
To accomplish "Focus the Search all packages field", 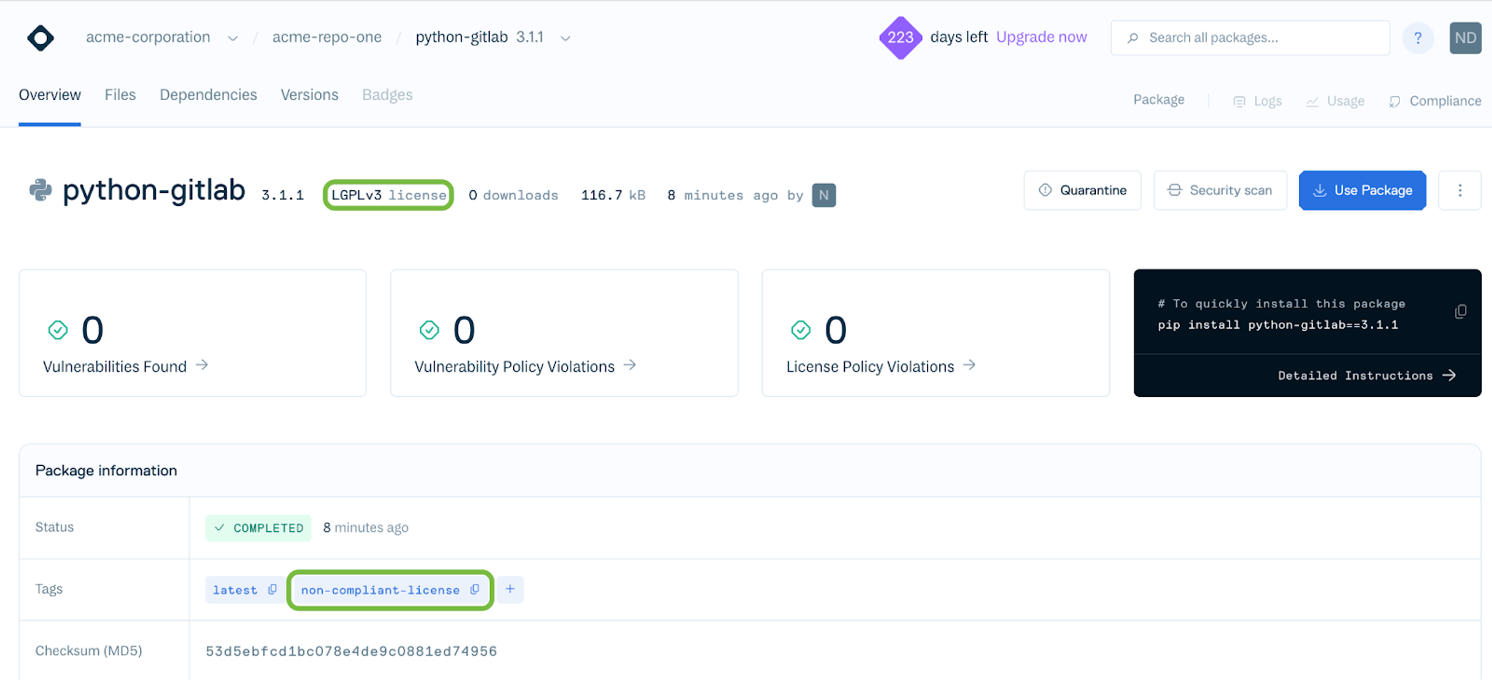I will tap(1257, 38).
